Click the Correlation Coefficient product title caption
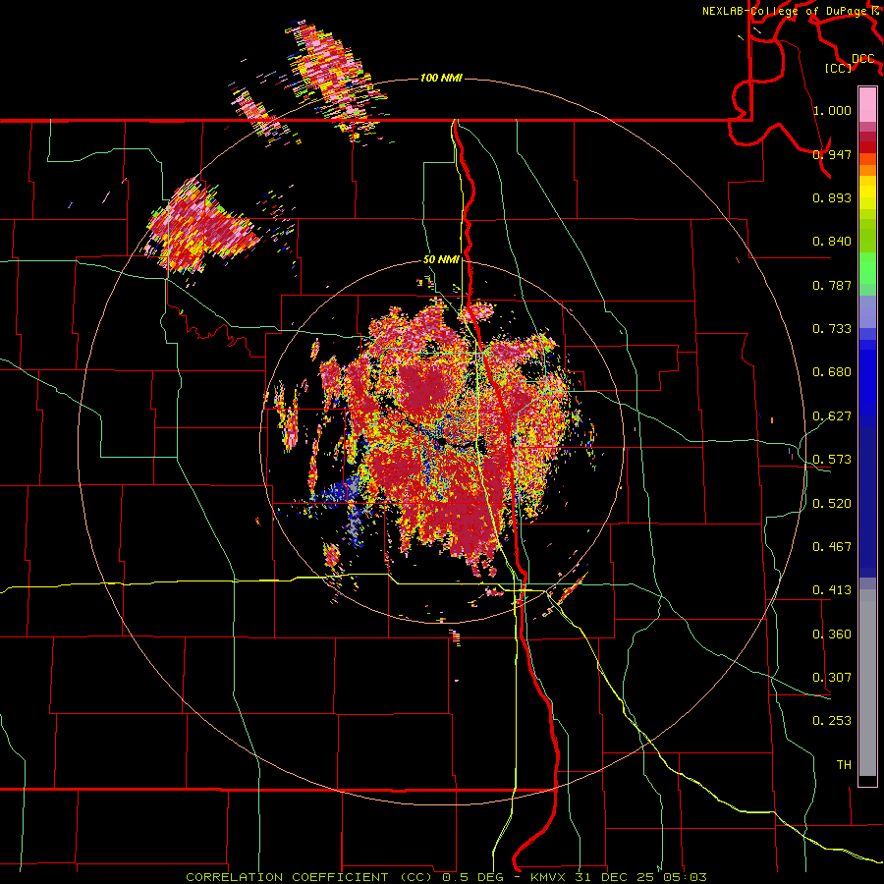Screen dimensions: 884x884 pos(446,877)
